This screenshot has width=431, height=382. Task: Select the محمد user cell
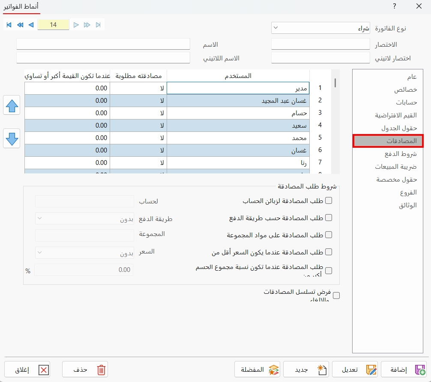coord(238,138)
